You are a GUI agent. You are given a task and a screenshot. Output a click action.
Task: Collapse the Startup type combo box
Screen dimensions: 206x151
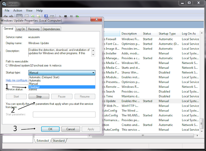(x=93, y=73)
